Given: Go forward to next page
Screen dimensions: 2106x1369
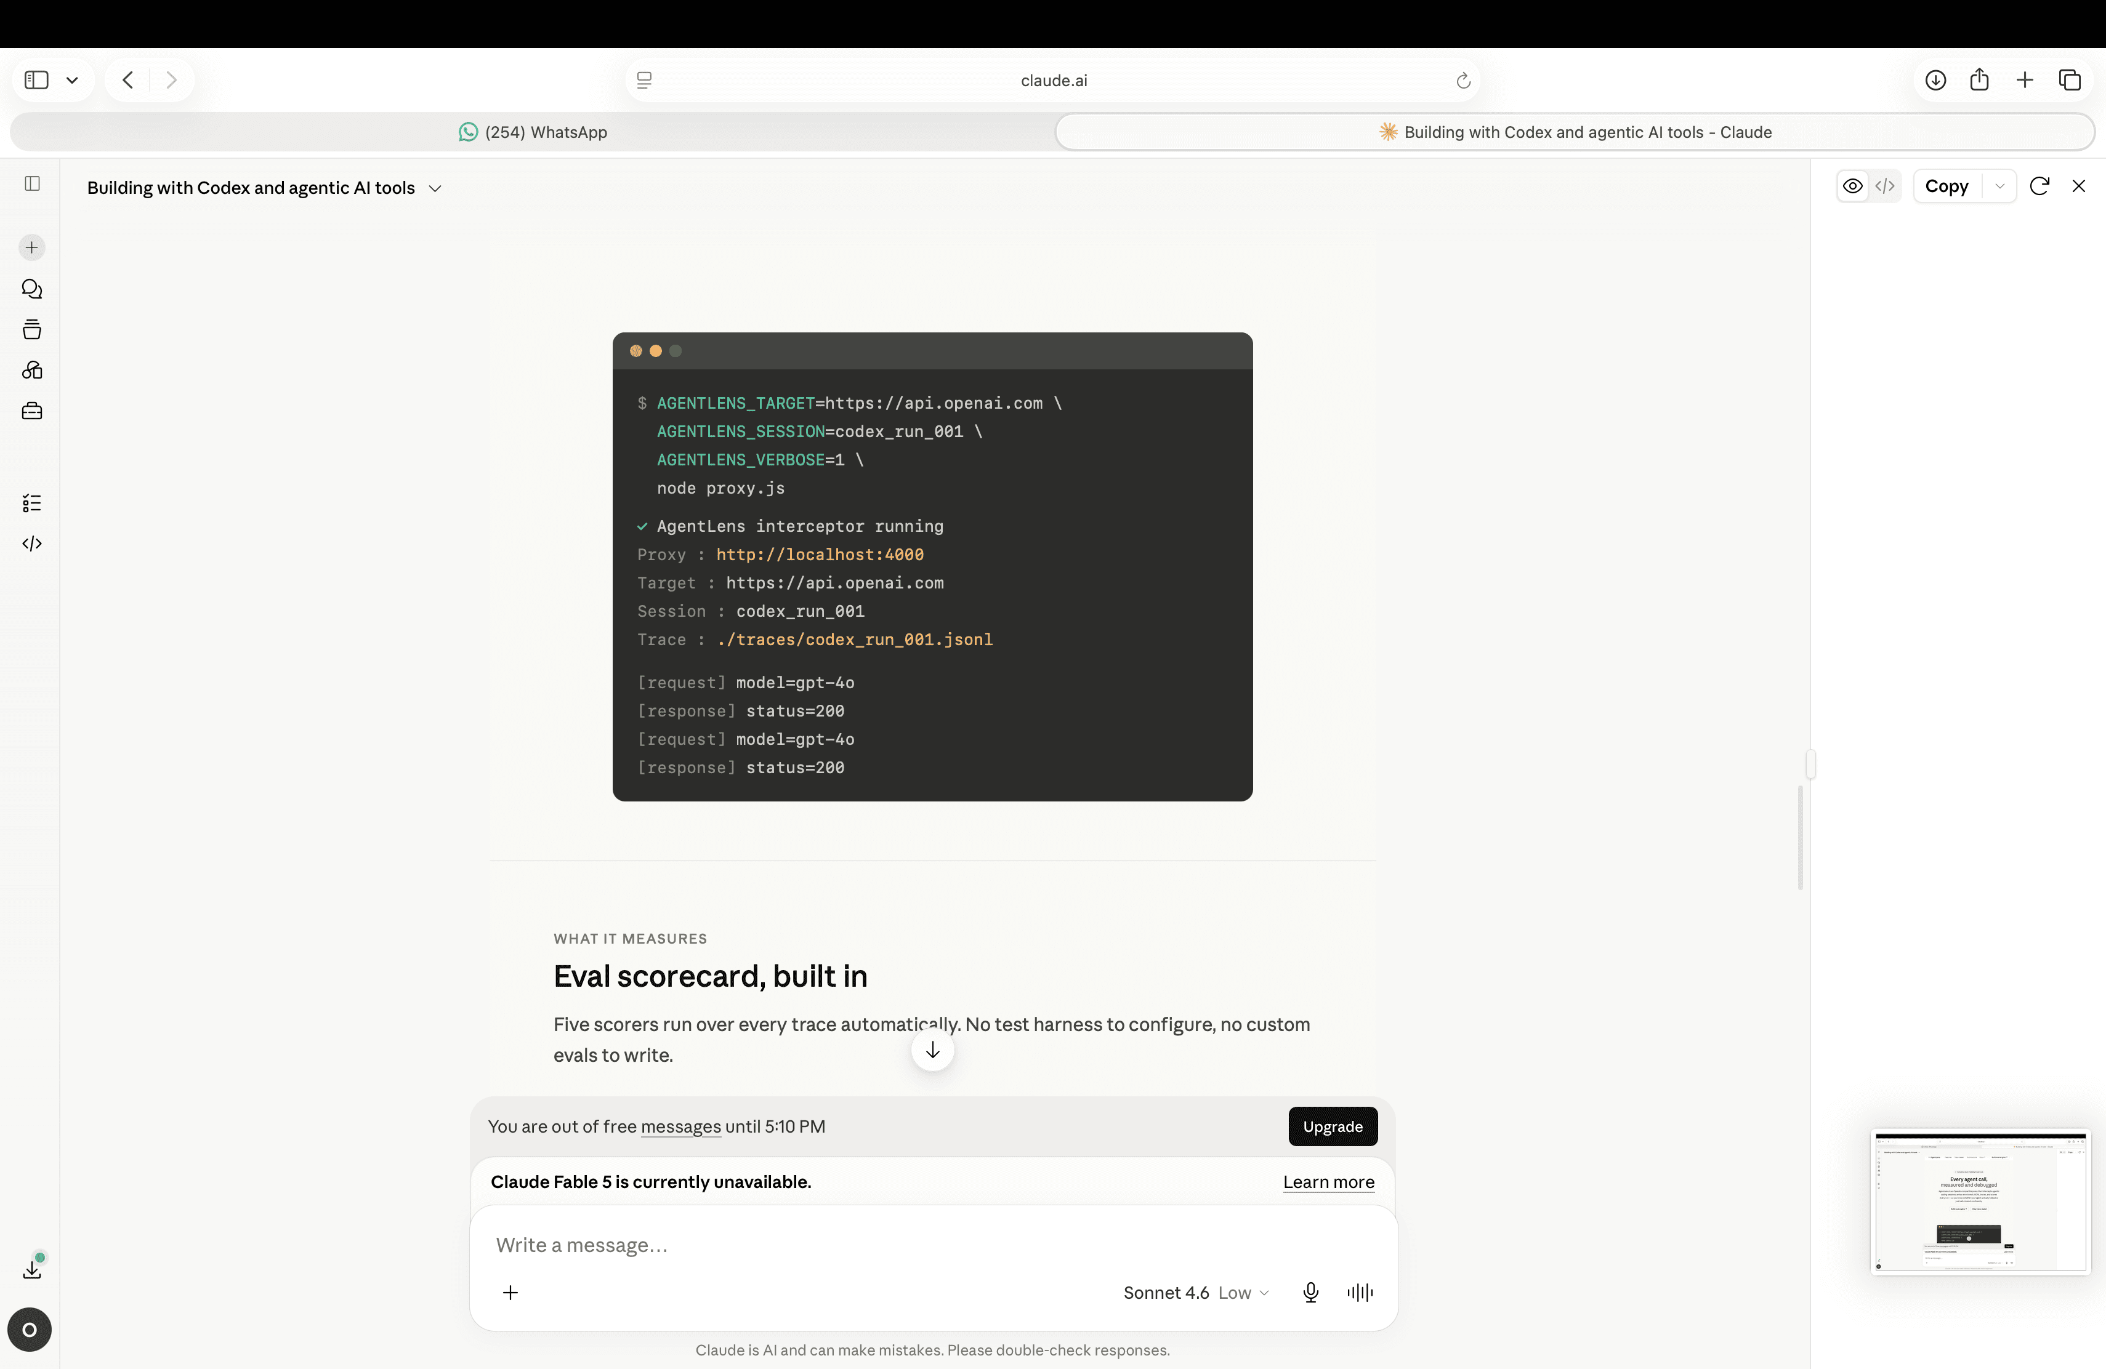Looking at the screenshot, I should click(x=172, y=81).
